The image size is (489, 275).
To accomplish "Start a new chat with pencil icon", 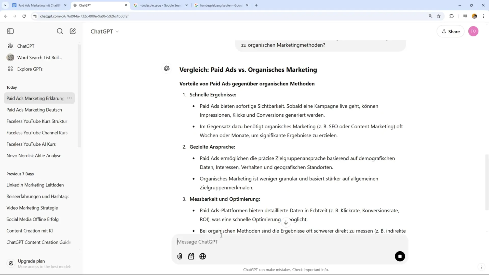I will pos(73,31).
